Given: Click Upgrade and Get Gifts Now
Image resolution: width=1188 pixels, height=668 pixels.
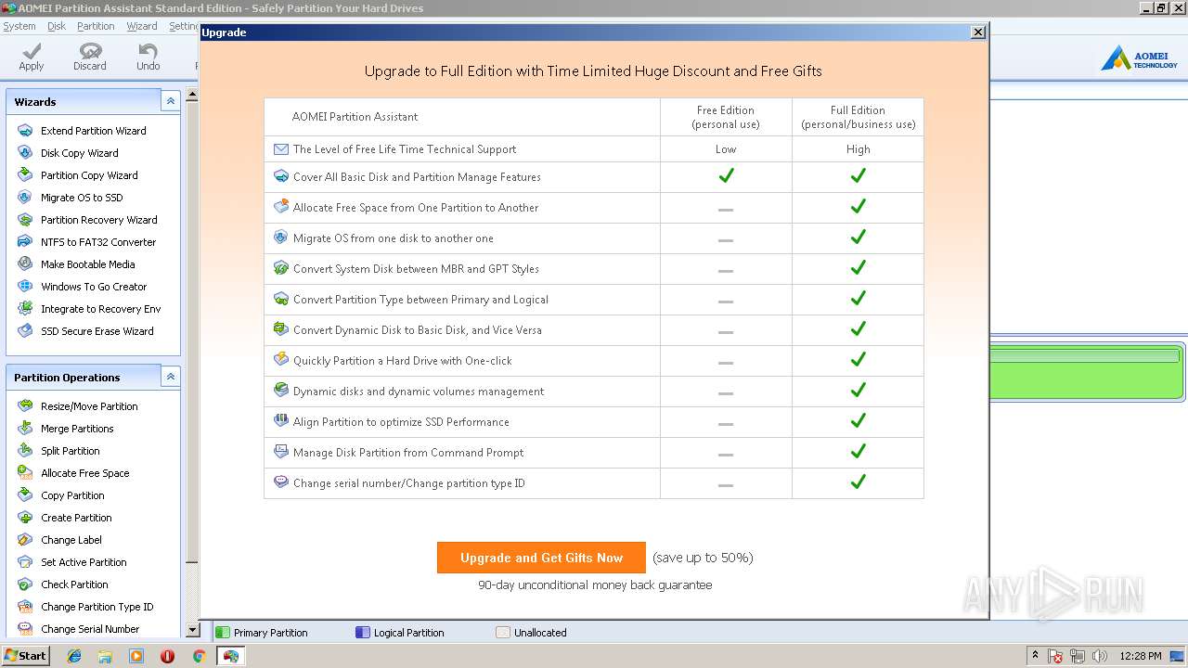Looking at the screenshot, I should click(541, 558).
